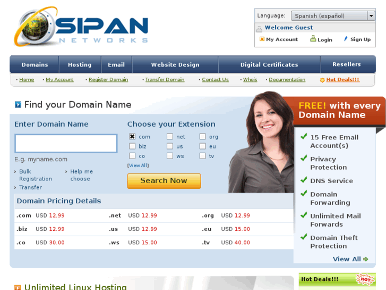Click the Transfer link under domain field
Viewport: 386px width, 290px height.
pos(30,187)
